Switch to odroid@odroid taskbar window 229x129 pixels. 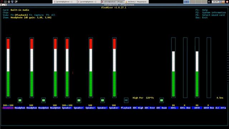113,2
